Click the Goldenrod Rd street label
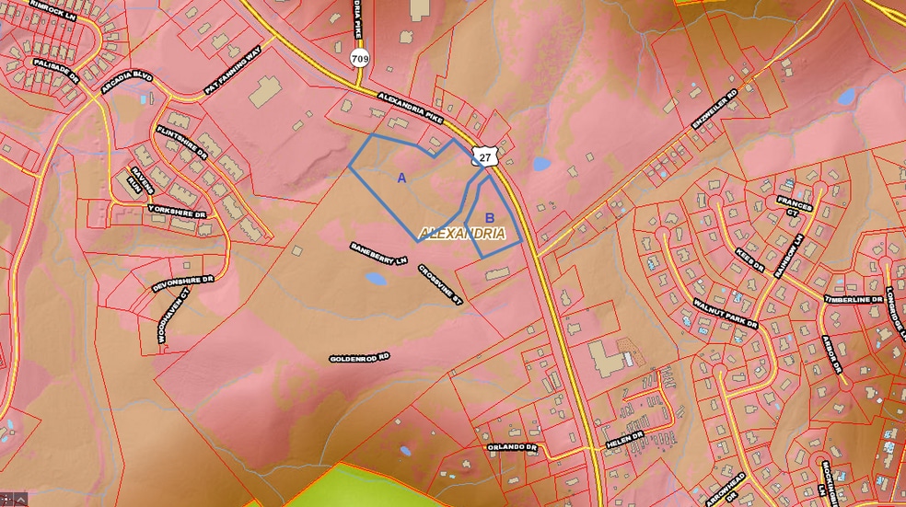906x507 pixels. pyautogui.click(x=359, y=357)
